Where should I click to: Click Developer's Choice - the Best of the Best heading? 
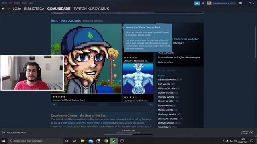79,116
